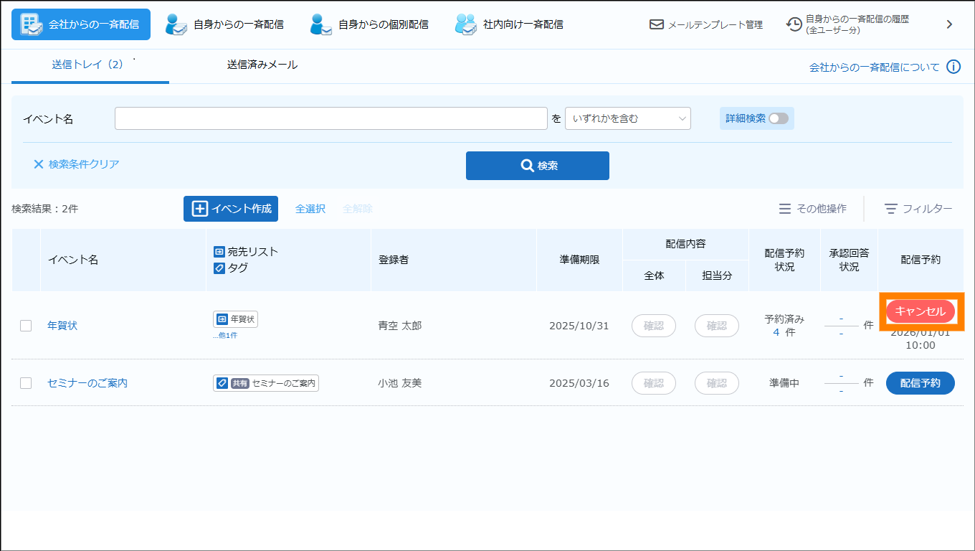Expand top navigation right chevron
The width and height of the screenshot is (975, 551).
pos(949,24)
